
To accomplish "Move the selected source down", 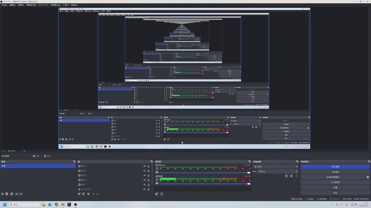I will coord(98,194).
